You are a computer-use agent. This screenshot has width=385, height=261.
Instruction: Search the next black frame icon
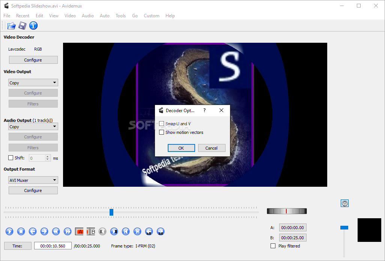click(114, 231)
